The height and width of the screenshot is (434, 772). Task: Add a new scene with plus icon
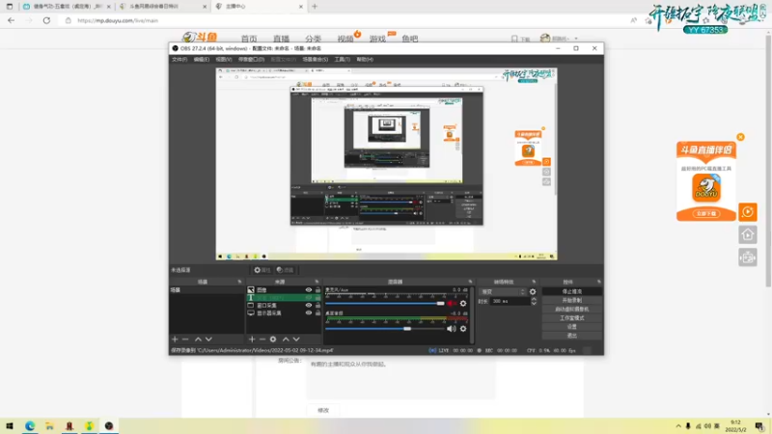click(x=175, y=339)
